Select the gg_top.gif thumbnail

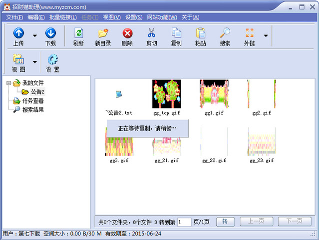(x=166, y=94)
